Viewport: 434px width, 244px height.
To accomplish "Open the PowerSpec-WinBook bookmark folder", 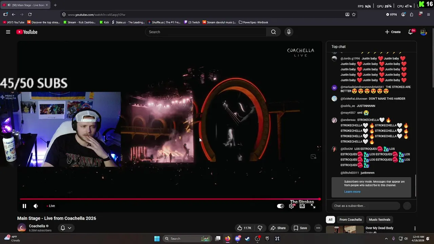I will tap(254, 22).
